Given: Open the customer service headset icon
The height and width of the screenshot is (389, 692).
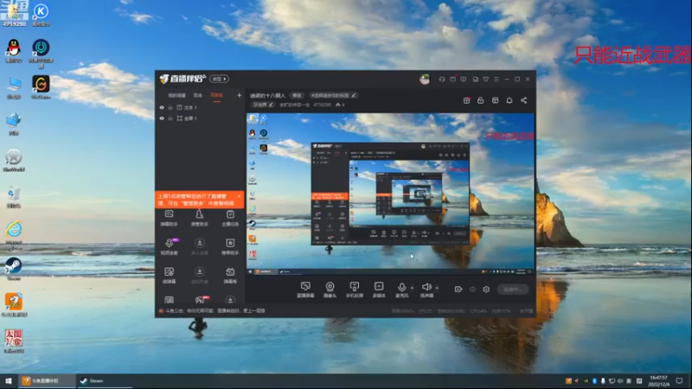Looking at the screenshot, I should [x=442, y=80].
